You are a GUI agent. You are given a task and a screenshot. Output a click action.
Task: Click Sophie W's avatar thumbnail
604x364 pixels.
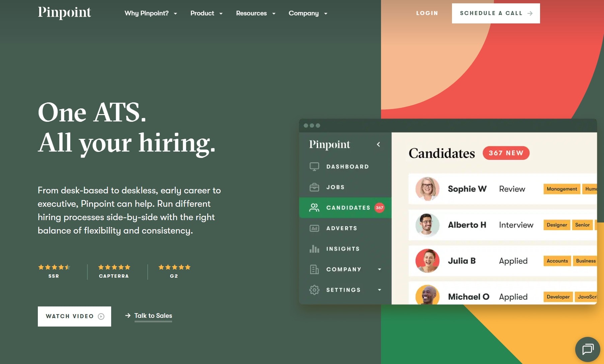click(x=427, y=189)
